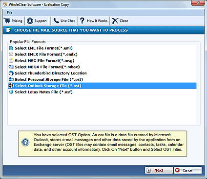Image resolution: width=207 pixels, height=179 pixels.
Task: Open Support via the headset icon
Action: point(30,21)
